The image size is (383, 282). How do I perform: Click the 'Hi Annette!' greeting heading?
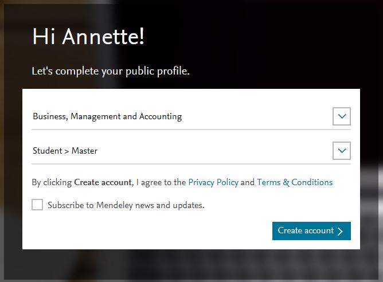pos(88,37)
